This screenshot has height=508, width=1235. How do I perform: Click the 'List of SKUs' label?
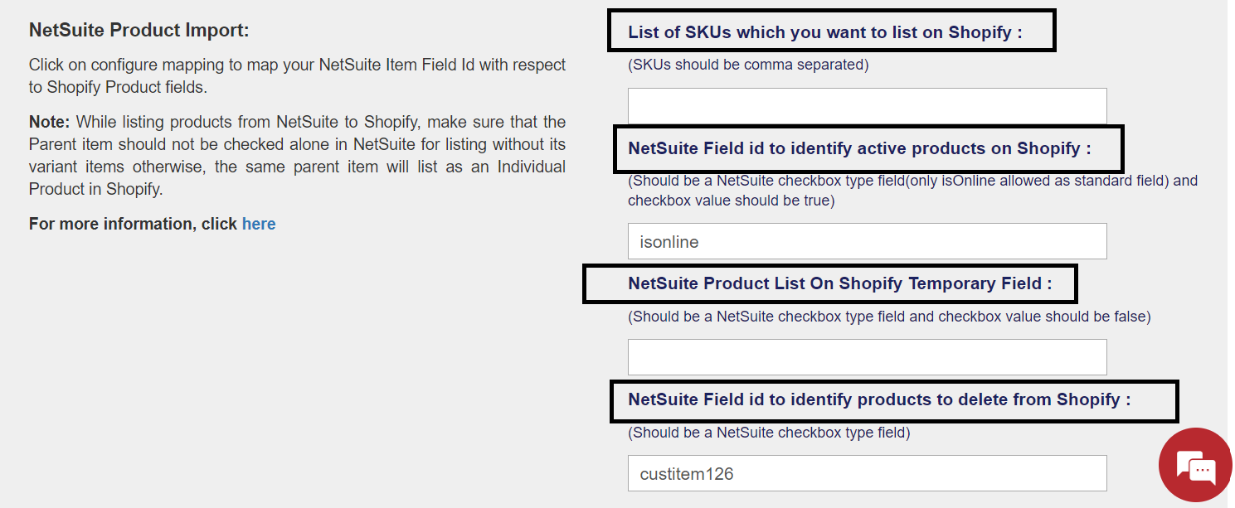pyautogui.click(x=824, y=32)
